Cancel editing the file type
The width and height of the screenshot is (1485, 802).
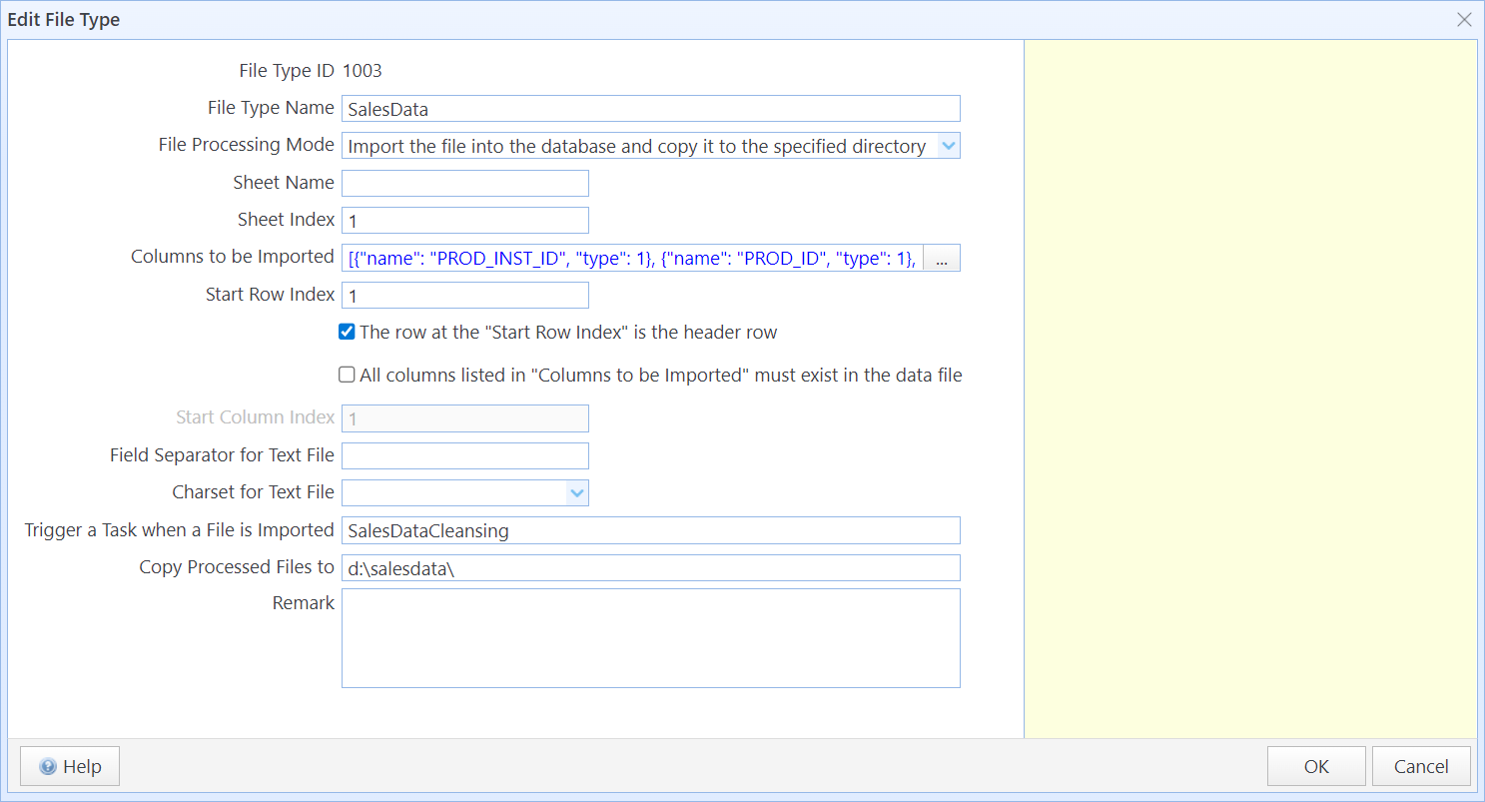point(1420,766)
